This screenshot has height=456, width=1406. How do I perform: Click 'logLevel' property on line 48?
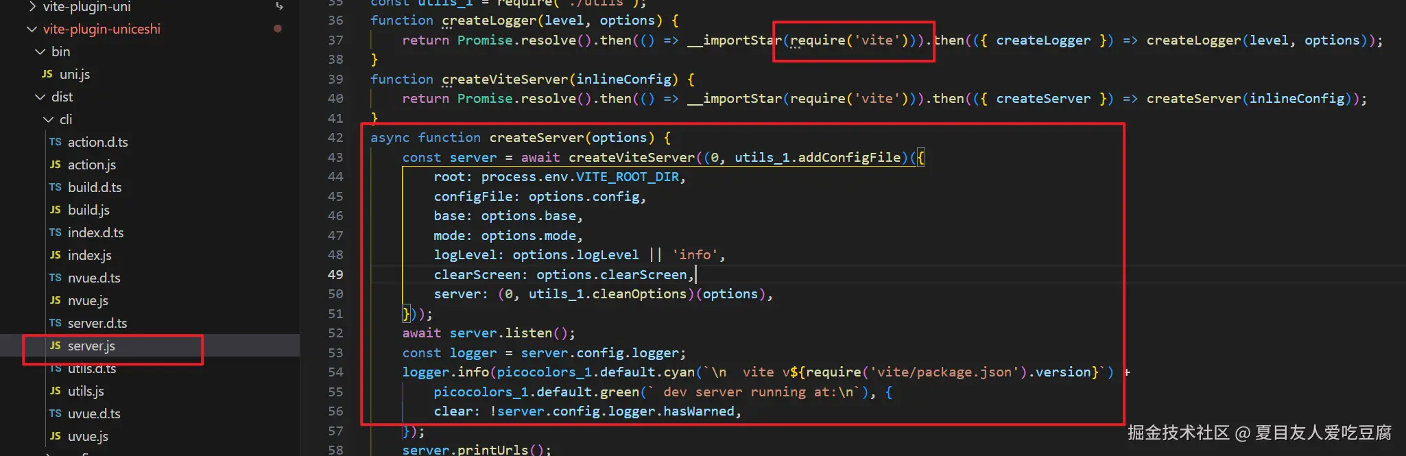point(465,255)
